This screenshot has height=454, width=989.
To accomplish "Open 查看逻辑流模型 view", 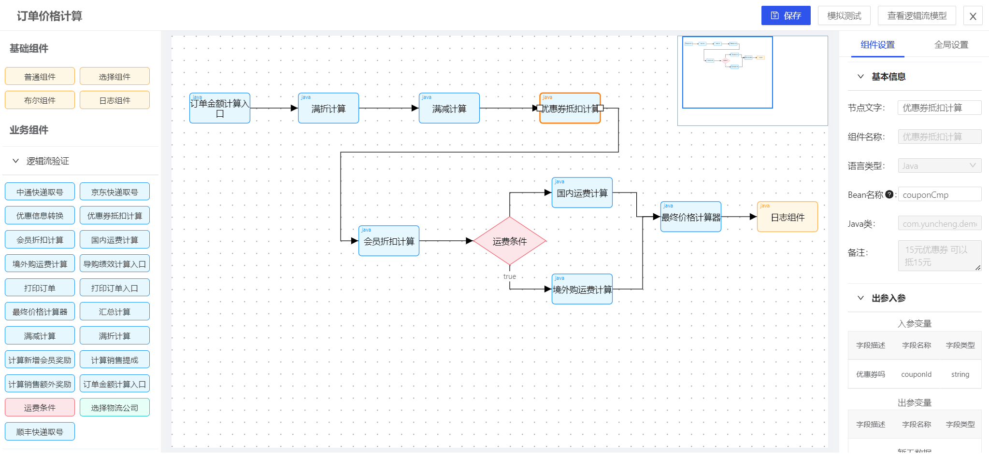I will pyautogui.click(x=917, y=16).
